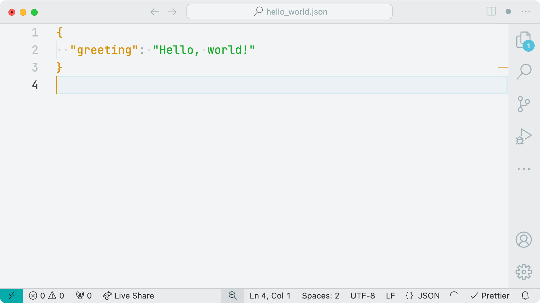
Task: Start a Live Share session
Action: 129,295
